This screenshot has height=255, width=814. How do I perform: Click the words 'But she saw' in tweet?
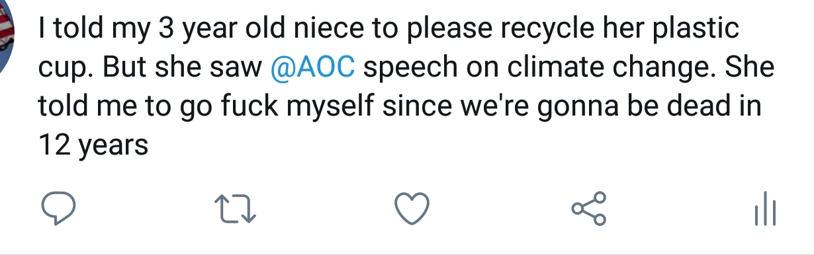[180, 69]
